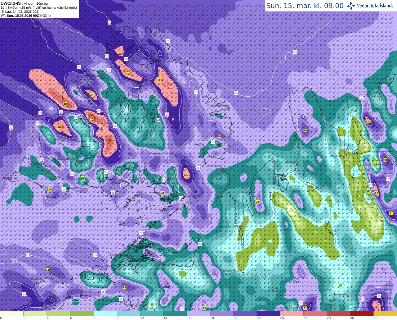Click the 'IT: Lau. 14. 03. 2026 00Z' line
This screenshot has width=397, height=320.
[x=20, y=11]
